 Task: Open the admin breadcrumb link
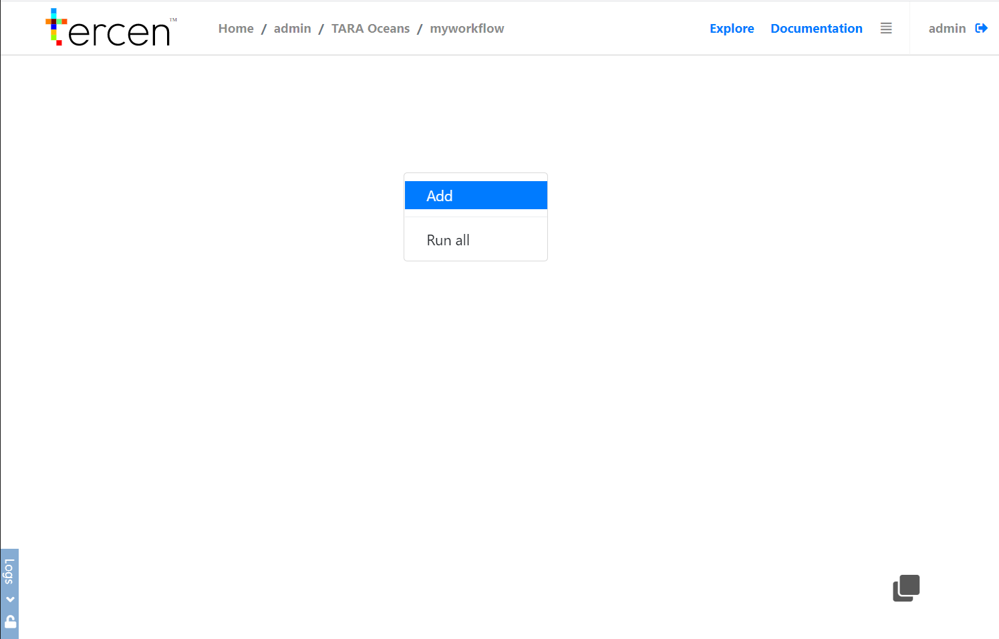click(x=293, y=29)
